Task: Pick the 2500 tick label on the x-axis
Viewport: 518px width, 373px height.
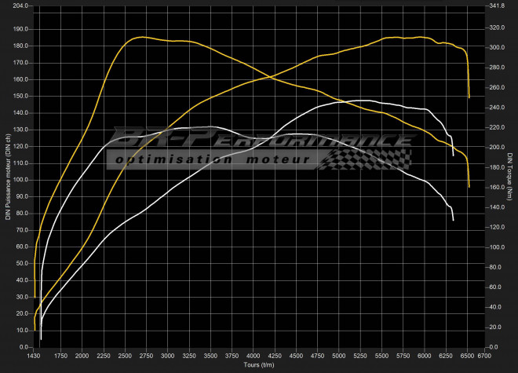Action: 126,356
